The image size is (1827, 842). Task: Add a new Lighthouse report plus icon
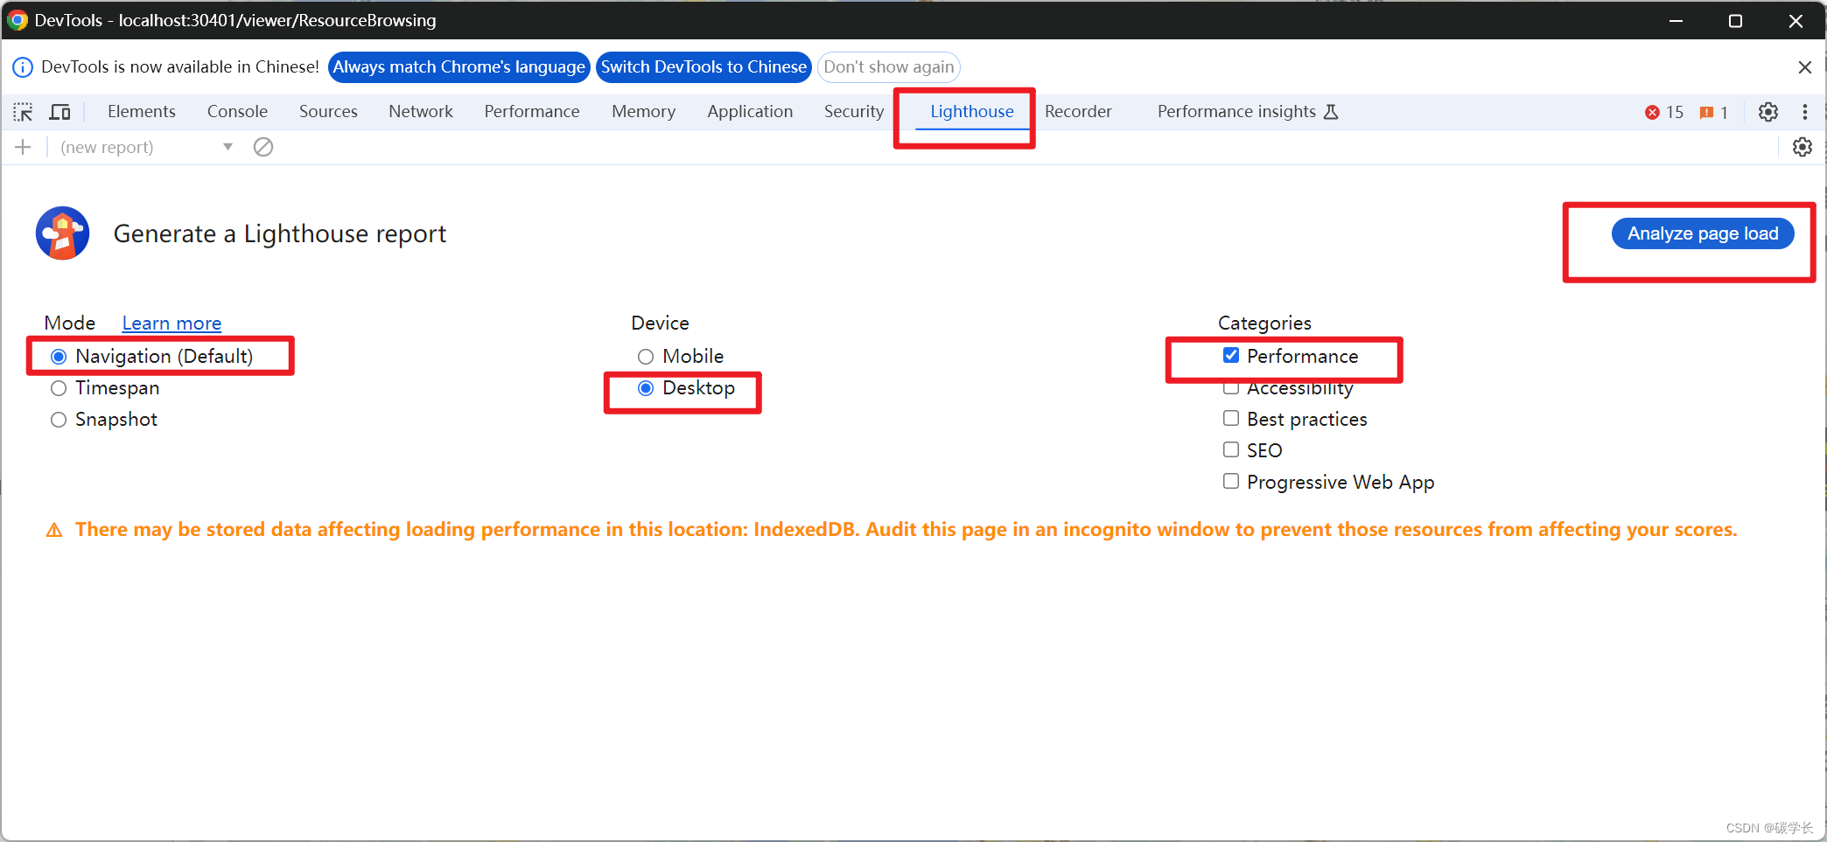tap(23, 147)
